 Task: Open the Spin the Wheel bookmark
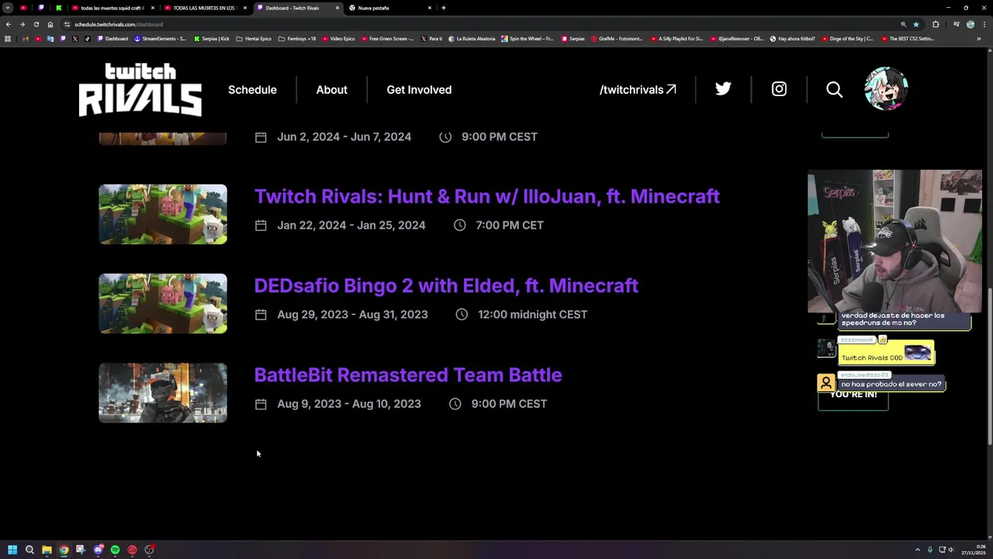pos(528,38)
